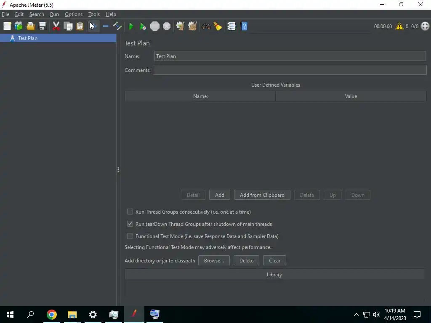Click the Stop test icon
Viewport: 431px width, 323px height.
coord(155,26)
